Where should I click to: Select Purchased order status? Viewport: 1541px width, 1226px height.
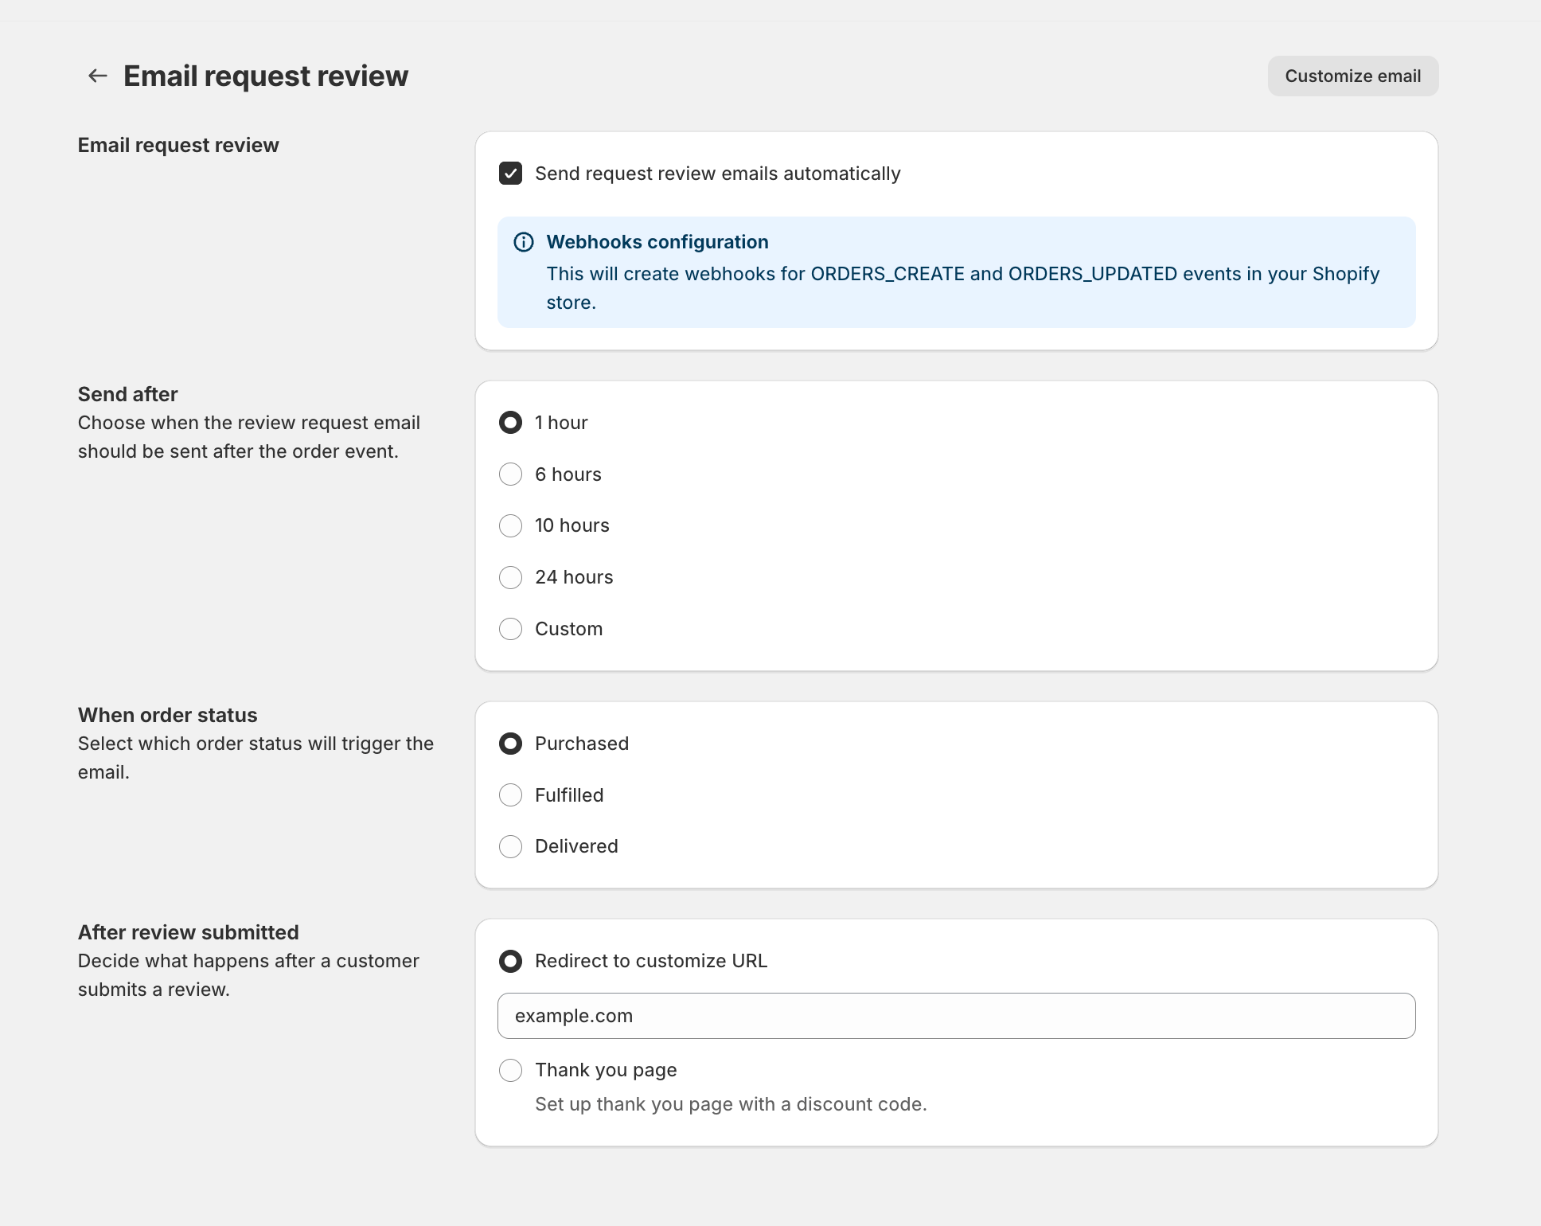click(x=510, y=744)
